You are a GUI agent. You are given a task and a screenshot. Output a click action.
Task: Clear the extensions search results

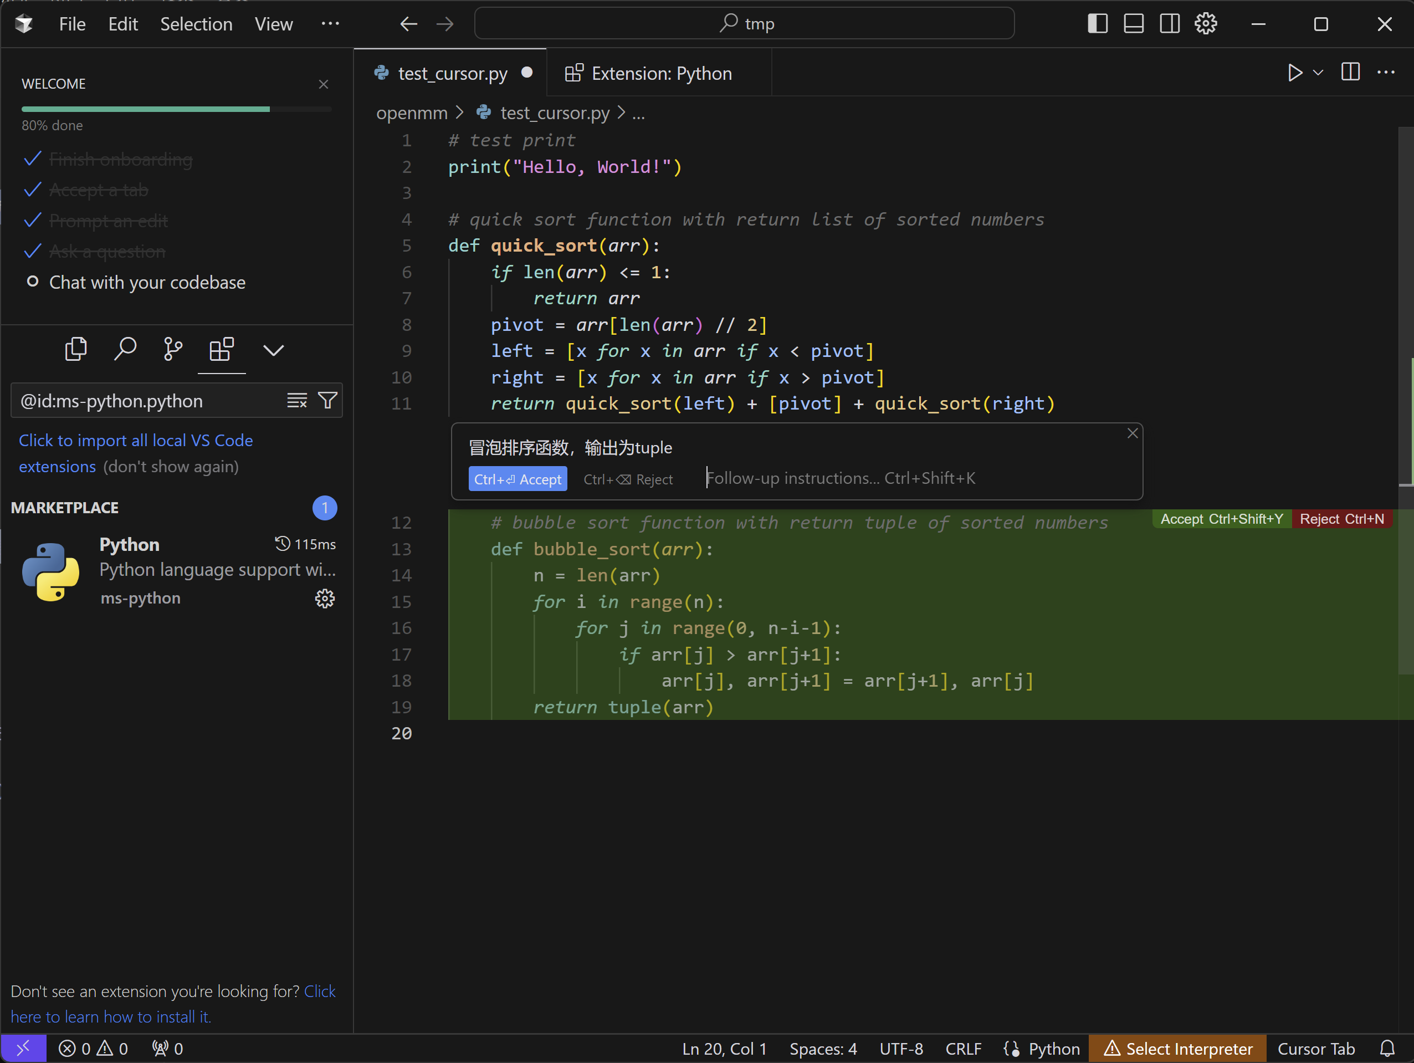tap(296, 400)
